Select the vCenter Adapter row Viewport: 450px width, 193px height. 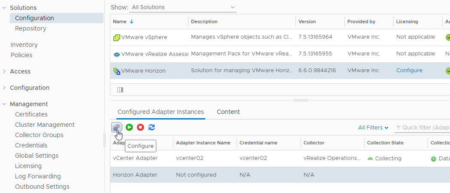tap(280, 159)
